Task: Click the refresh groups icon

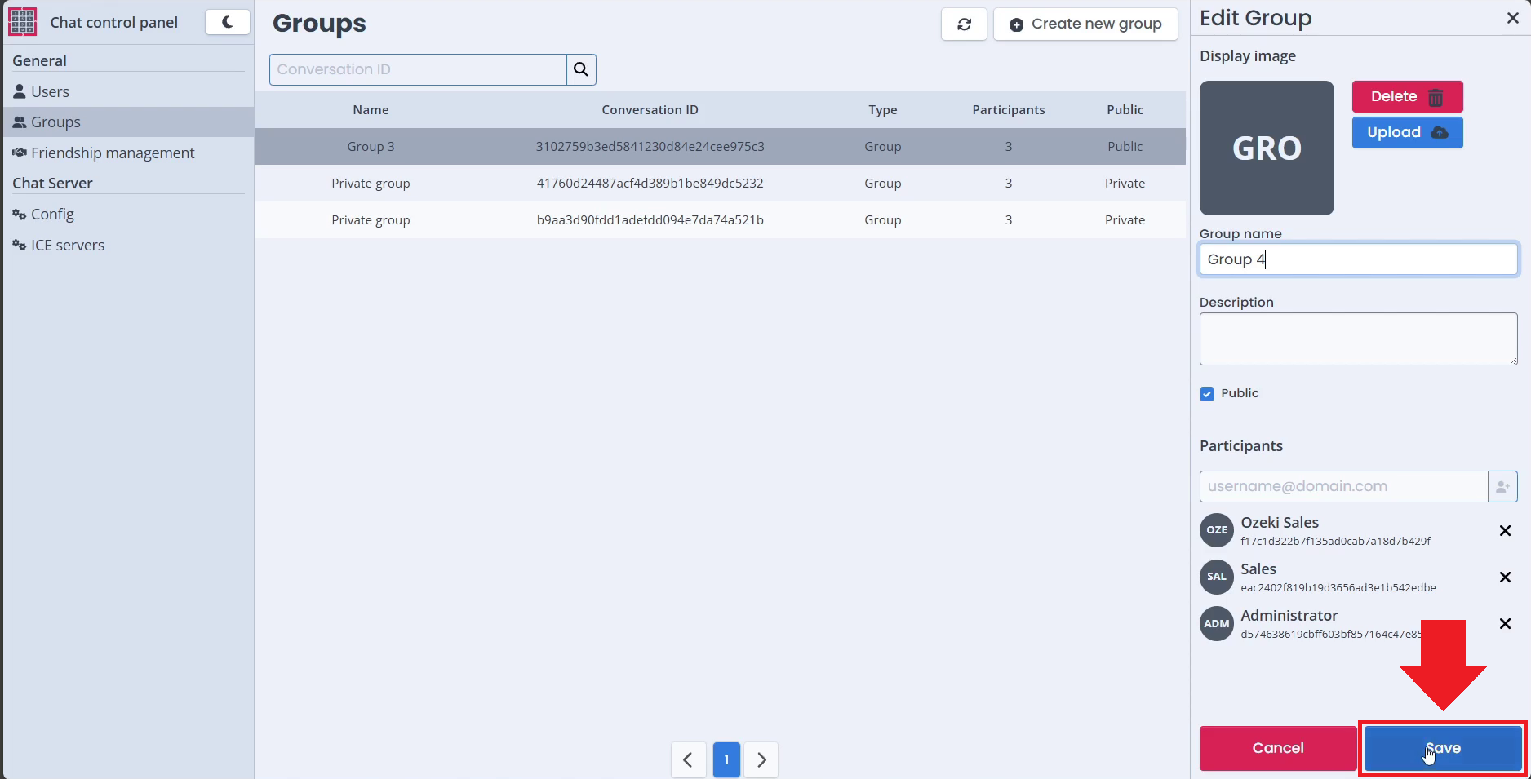Action: (964, 24)
